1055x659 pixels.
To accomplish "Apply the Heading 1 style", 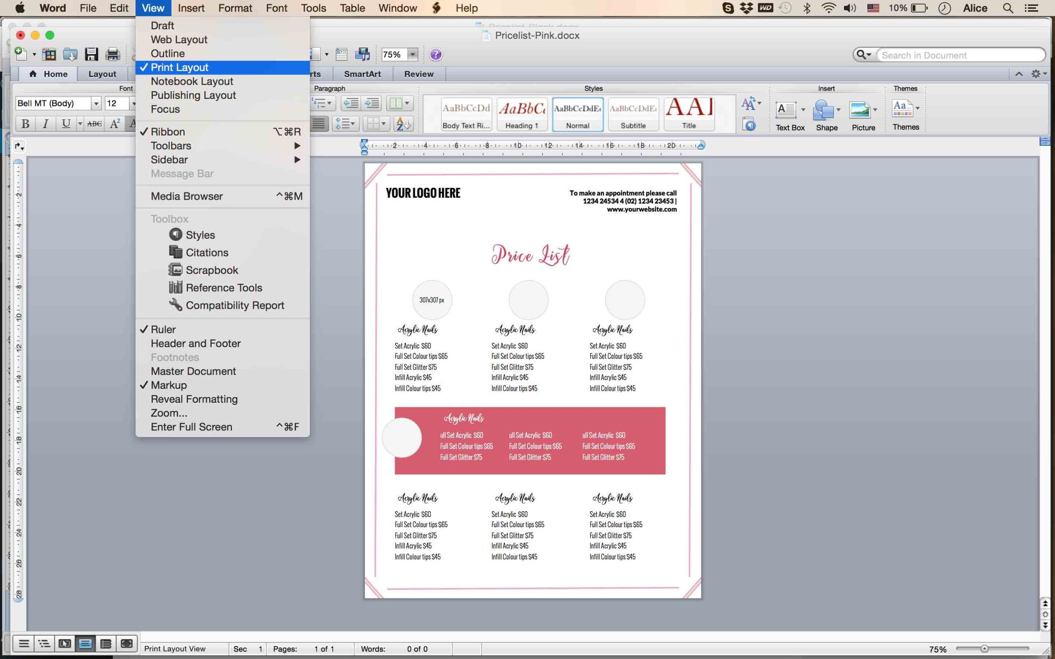I will (x=522, y=114).
